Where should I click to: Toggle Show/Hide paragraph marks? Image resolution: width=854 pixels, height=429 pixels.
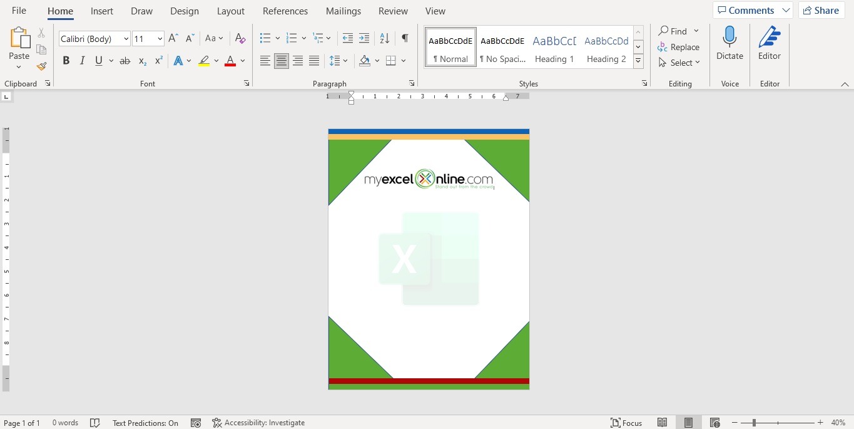click(x=405, y=39)
